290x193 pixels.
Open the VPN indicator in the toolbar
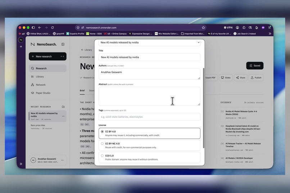pos(228,28)
